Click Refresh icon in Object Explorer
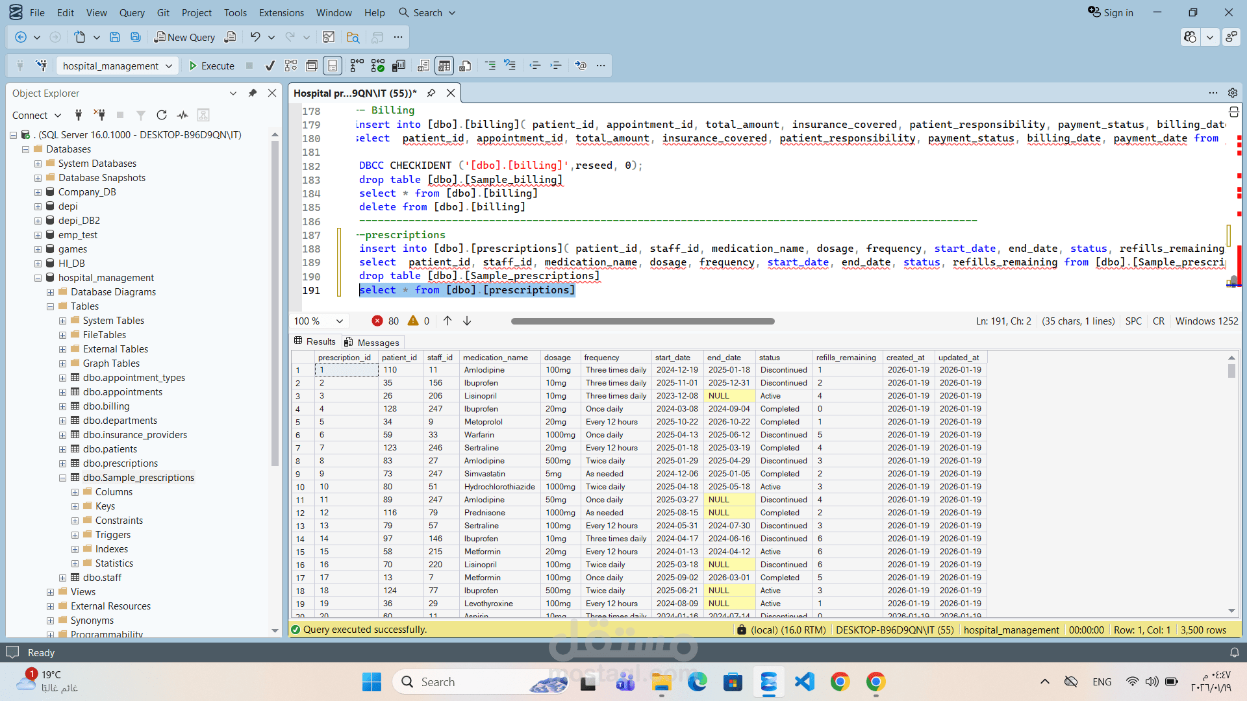Image resolution: width=1247 pixels, height=701 pixels. coord(162,115)
